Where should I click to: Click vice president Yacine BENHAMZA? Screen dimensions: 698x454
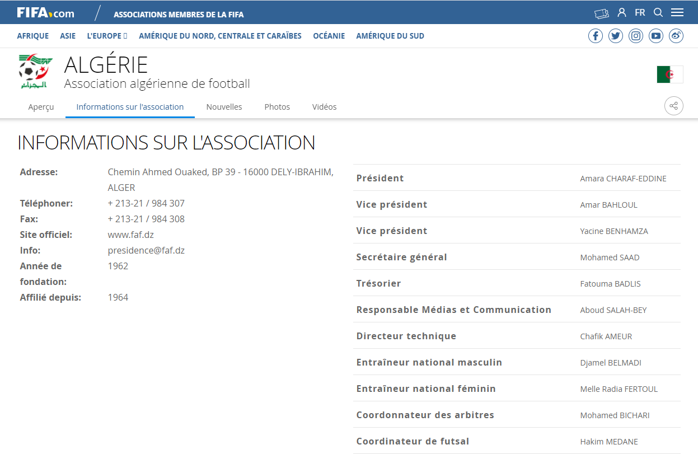(x=614, y=231)
